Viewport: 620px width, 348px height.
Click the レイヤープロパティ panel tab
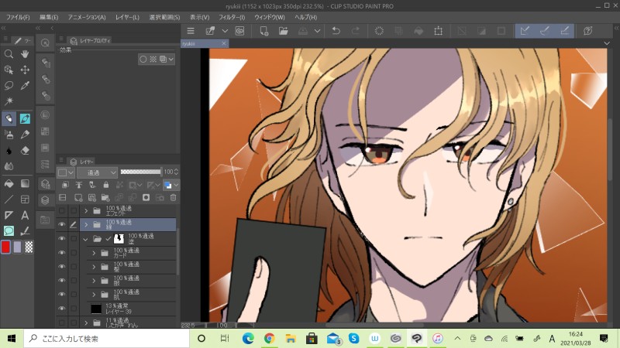(91, 40)
